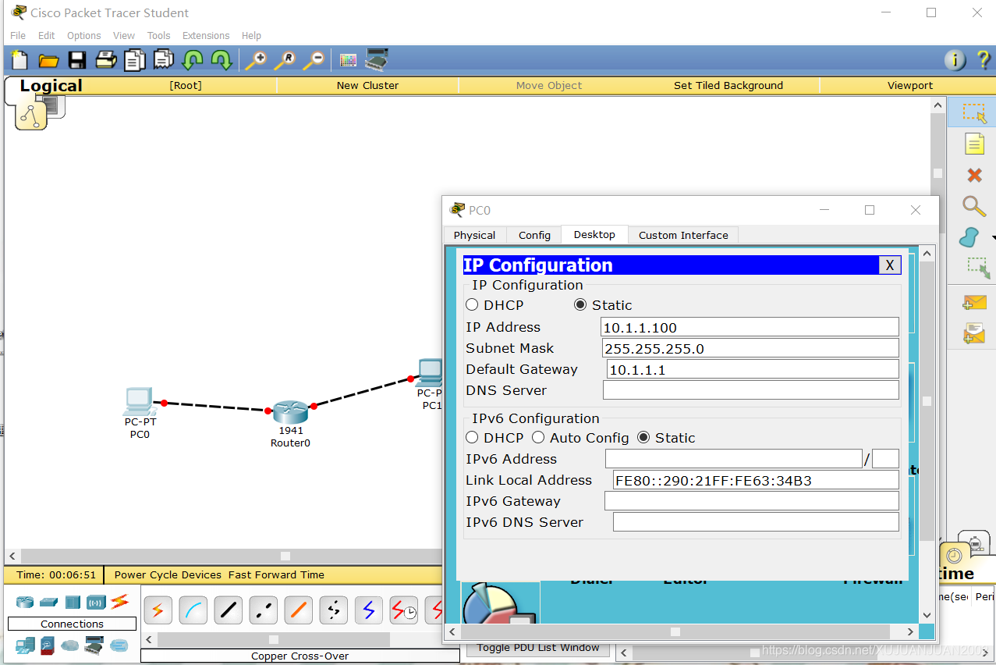
Task: Choose the Place Note tool
Action: click(x=974, y=144)
